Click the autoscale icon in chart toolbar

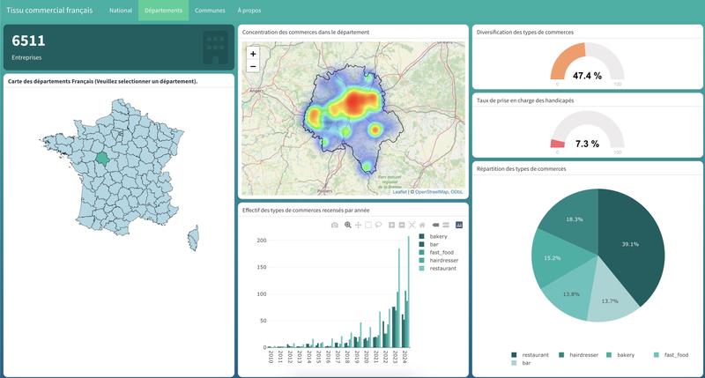click(x=412, y=225)
